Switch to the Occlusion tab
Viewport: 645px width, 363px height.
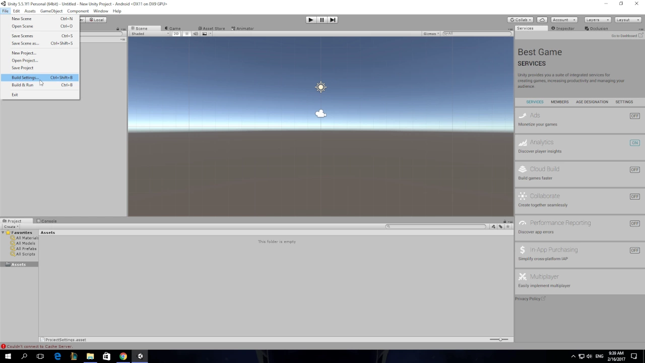point(597,28)
